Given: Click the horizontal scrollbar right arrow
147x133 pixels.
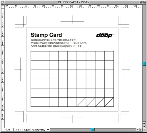Looking at the screenshot, I should (x=141, y=130).
